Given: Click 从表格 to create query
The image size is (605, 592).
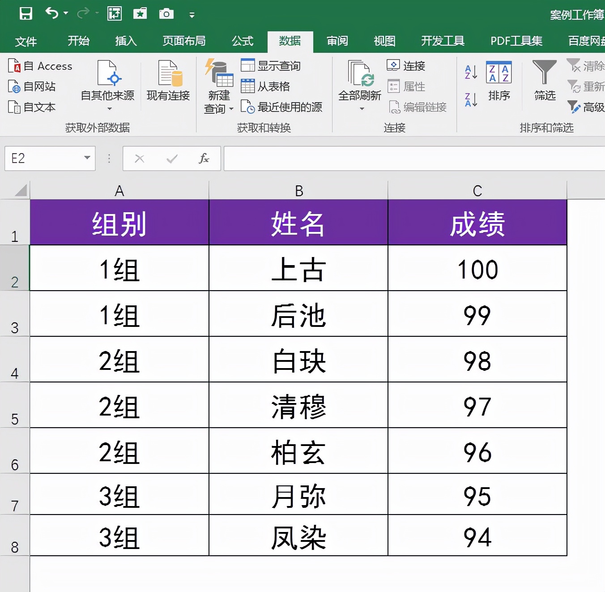Looking at the screenshot, I should pos(265,86).
